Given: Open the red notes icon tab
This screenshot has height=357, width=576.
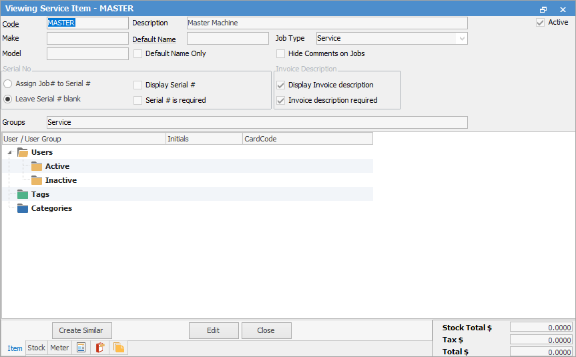Looking at the screenshot, I should coord(99,348).
